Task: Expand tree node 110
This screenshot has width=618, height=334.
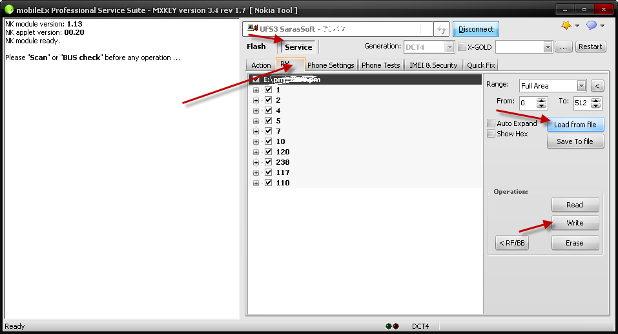Action: point(256,183)
